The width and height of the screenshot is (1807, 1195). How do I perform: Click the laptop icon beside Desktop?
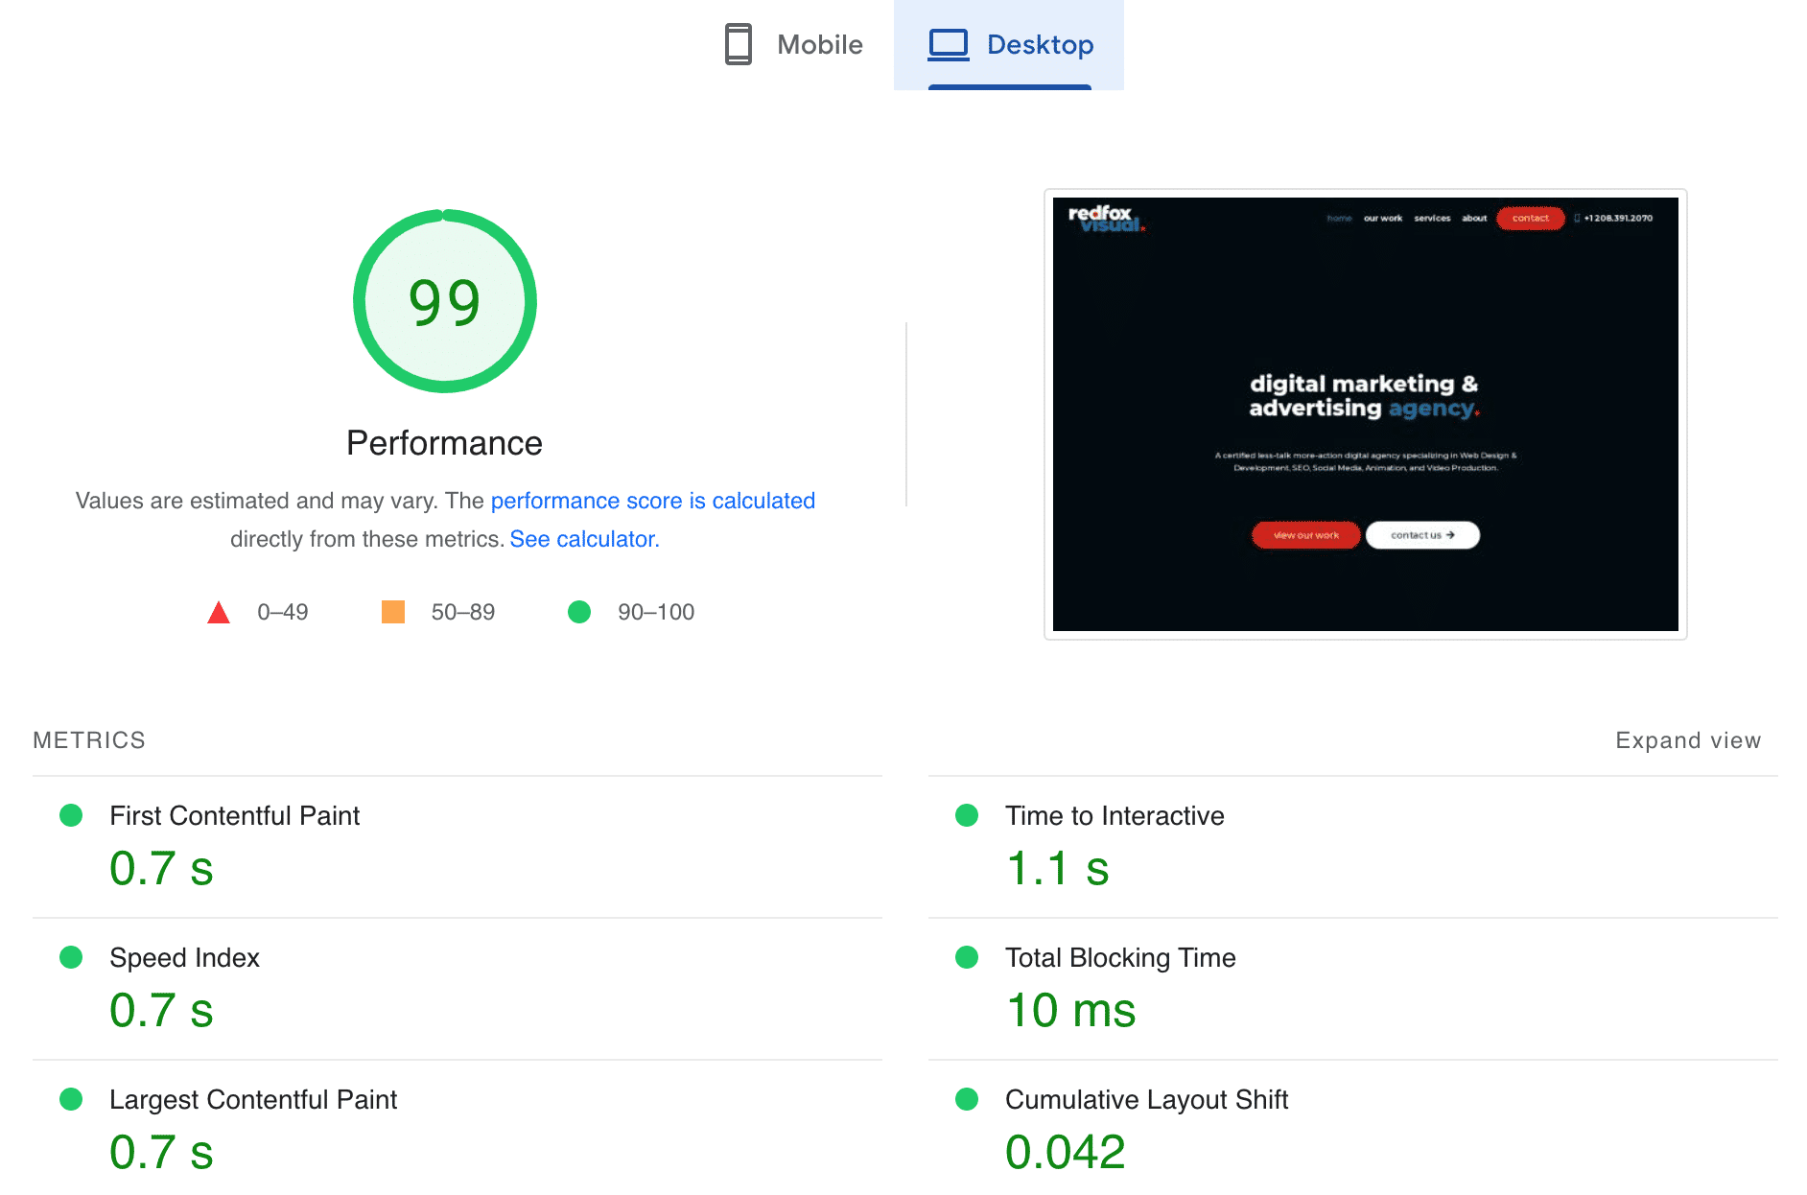pos(949,43)
